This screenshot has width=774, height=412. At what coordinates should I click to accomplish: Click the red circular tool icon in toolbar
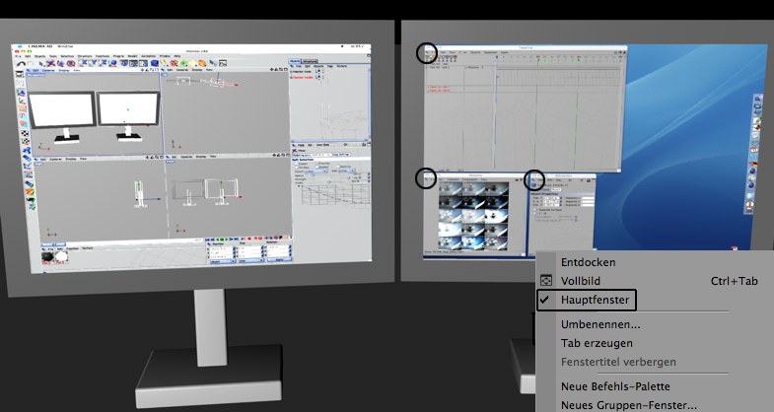pyautogui.click(x=71, y=64)
